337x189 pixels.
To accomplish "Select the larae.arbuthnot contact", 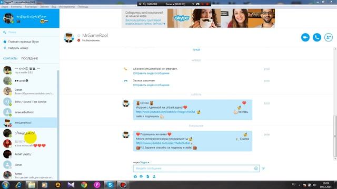I will pos(28,112).
